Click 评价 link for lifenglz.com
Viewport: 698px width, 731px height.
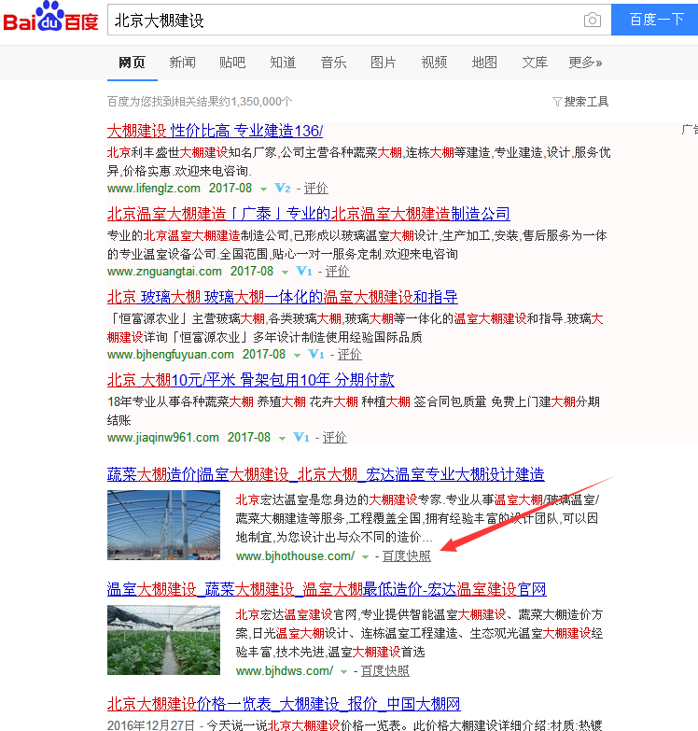316,189
